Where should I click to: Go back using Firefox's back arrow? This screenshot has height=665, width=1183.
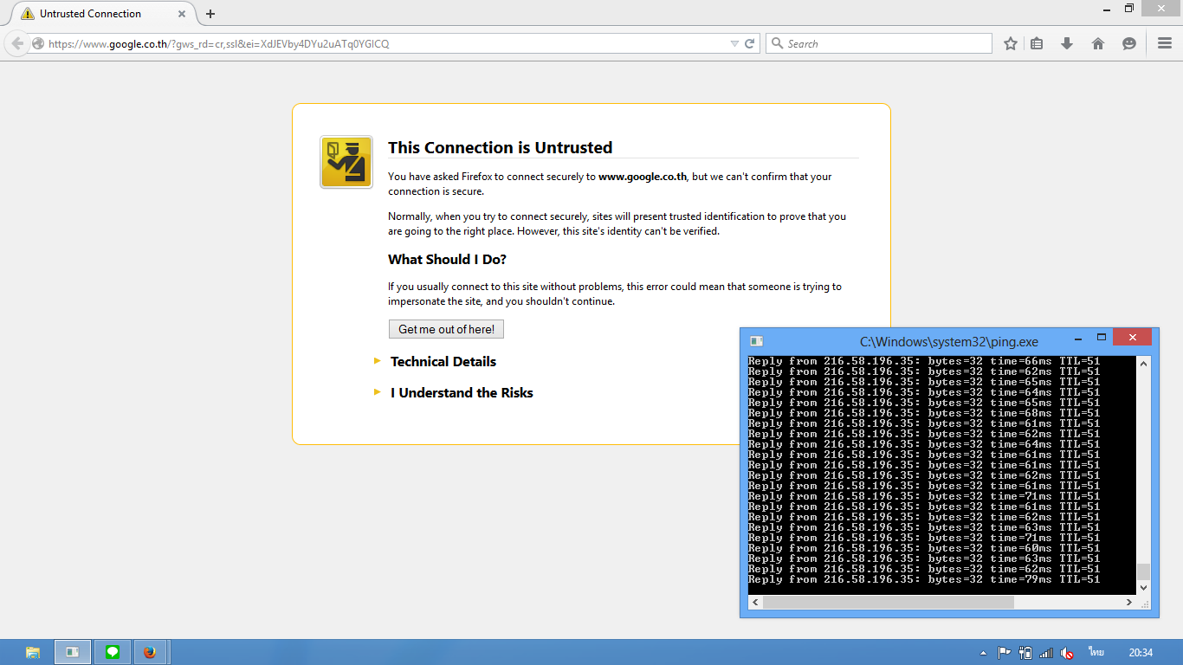coord(17,43)
